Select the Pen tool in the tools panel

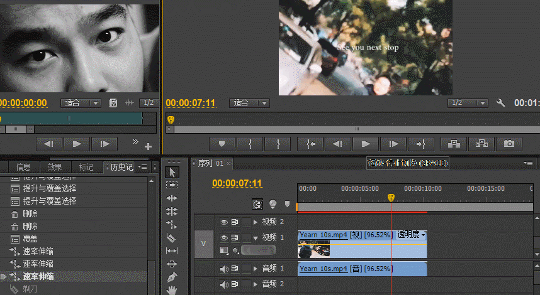pos(172,277)
